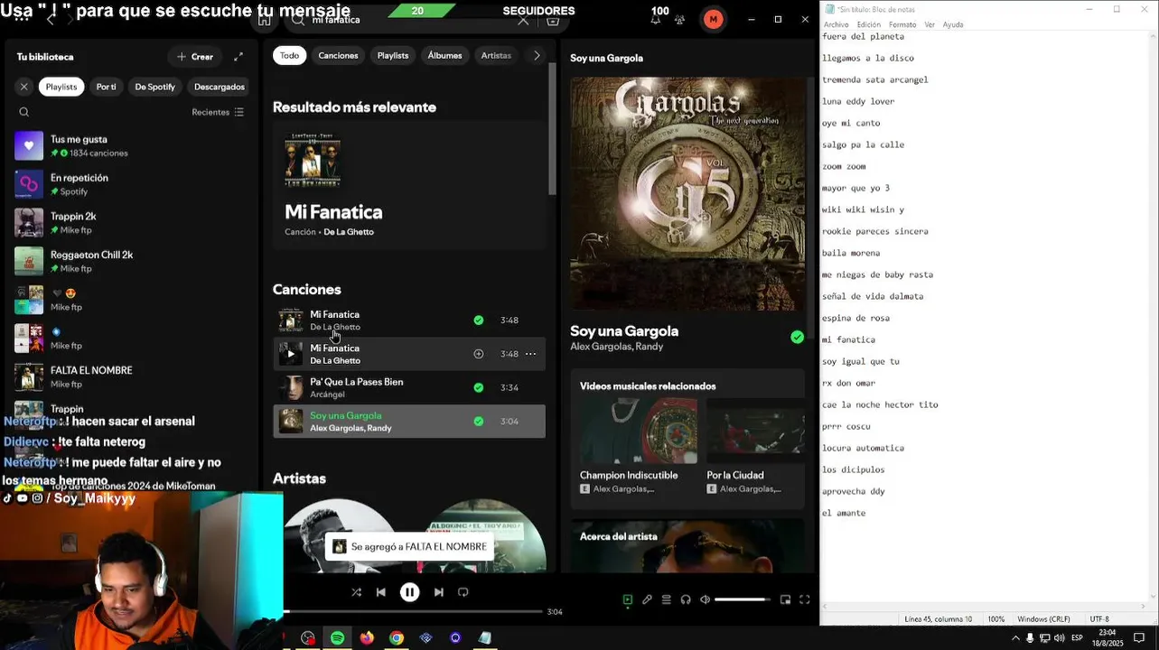This screenshot has width=1159, height=650.
Task: Enter full screen player mode
Action: [x=804, y=599]
